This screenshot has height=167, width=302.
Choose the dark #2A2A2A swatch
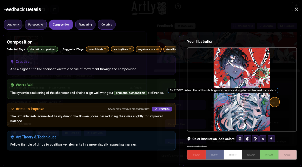(x=251, y=155)
